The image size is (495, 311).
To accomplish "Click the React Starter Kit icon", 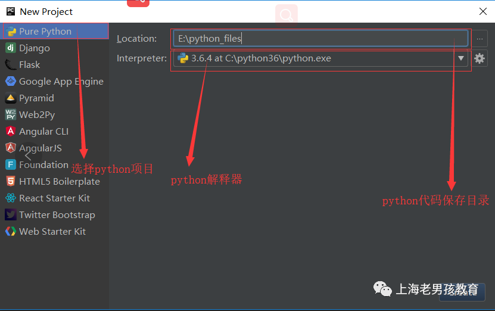I will tap(11, 198).
